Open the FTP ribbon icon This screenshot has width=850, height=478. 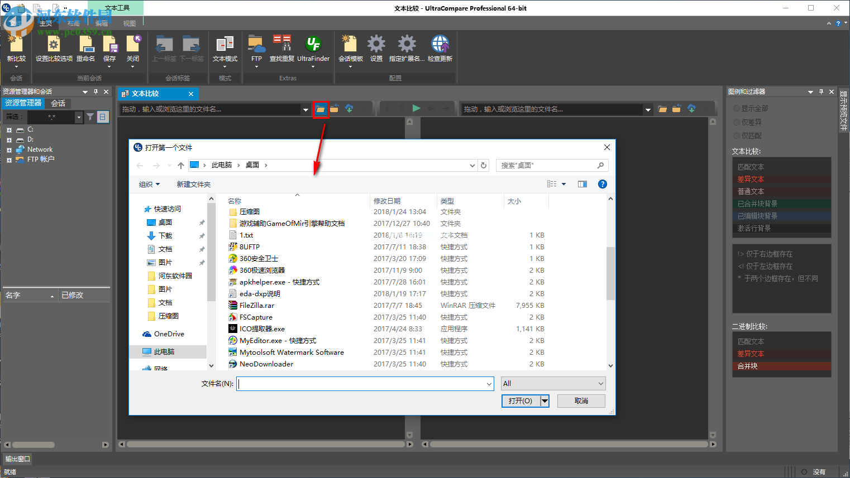pos(256,45)
